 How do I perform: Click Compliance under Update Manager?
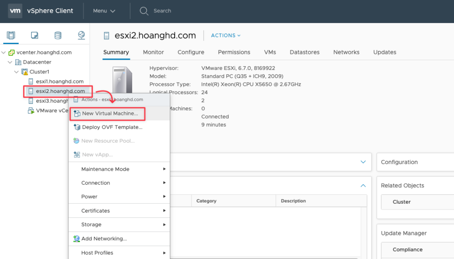408,250
